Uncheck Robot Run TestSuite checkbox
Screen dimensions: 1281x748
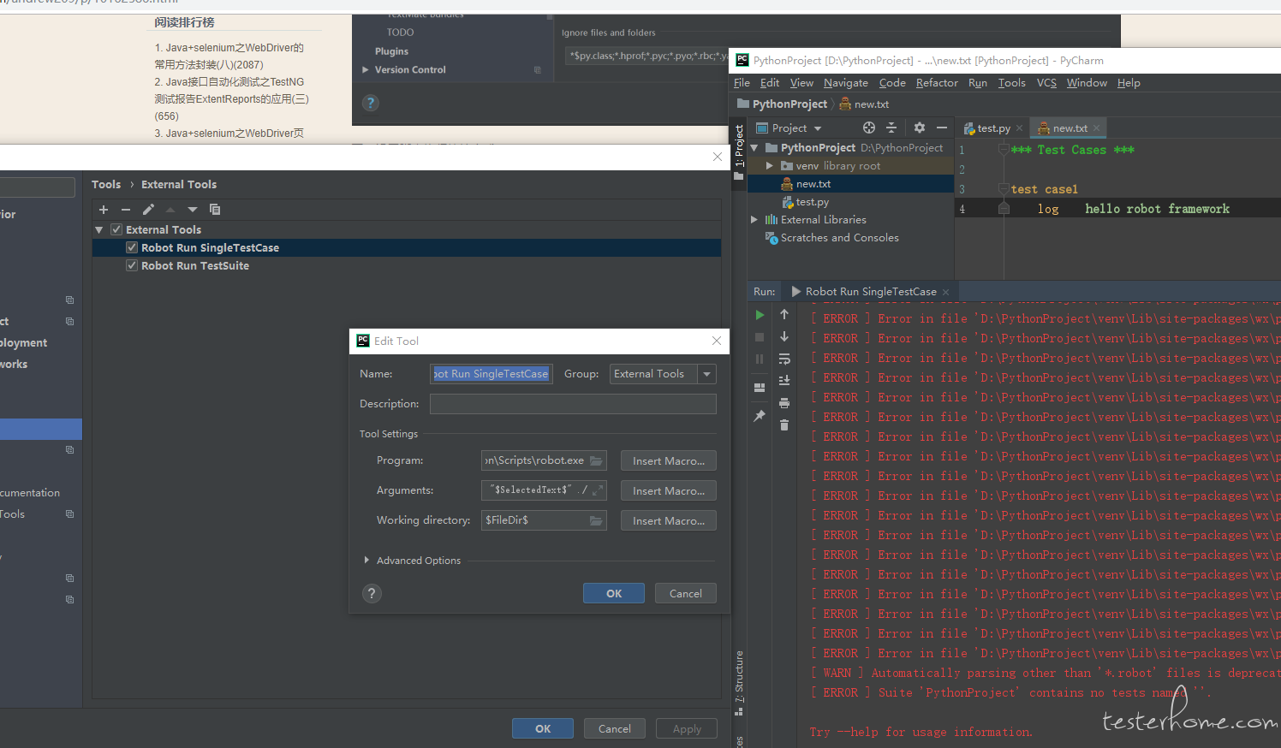(x=132, y=265)
